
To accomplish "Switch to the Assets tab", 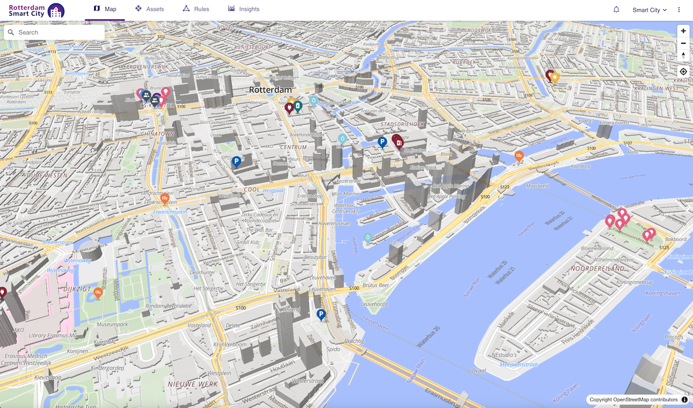I will click(149, 9).
